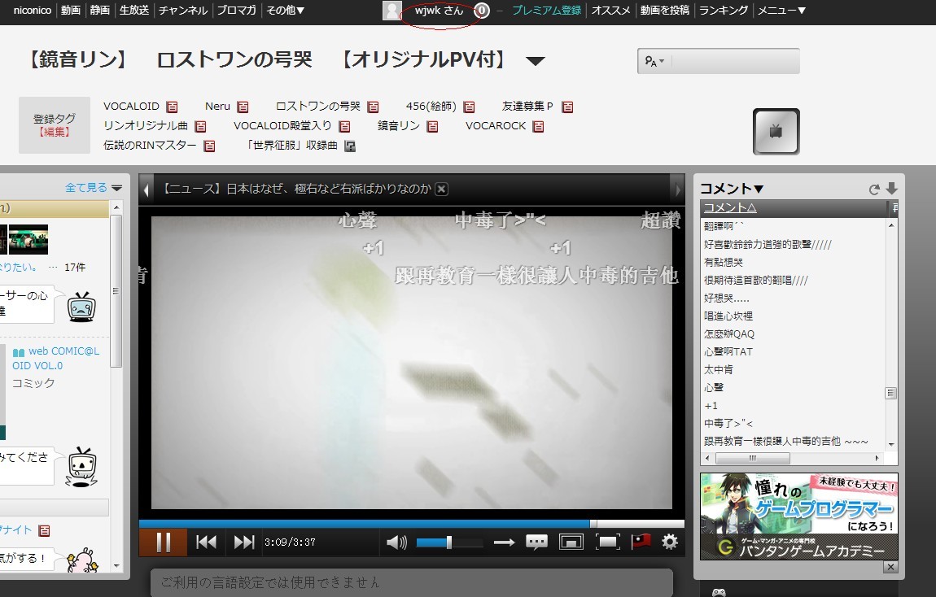Open dictionary icon for リンオリジナル曲 tag
Screen dimensions: 936x597
(x=200, y=126)
